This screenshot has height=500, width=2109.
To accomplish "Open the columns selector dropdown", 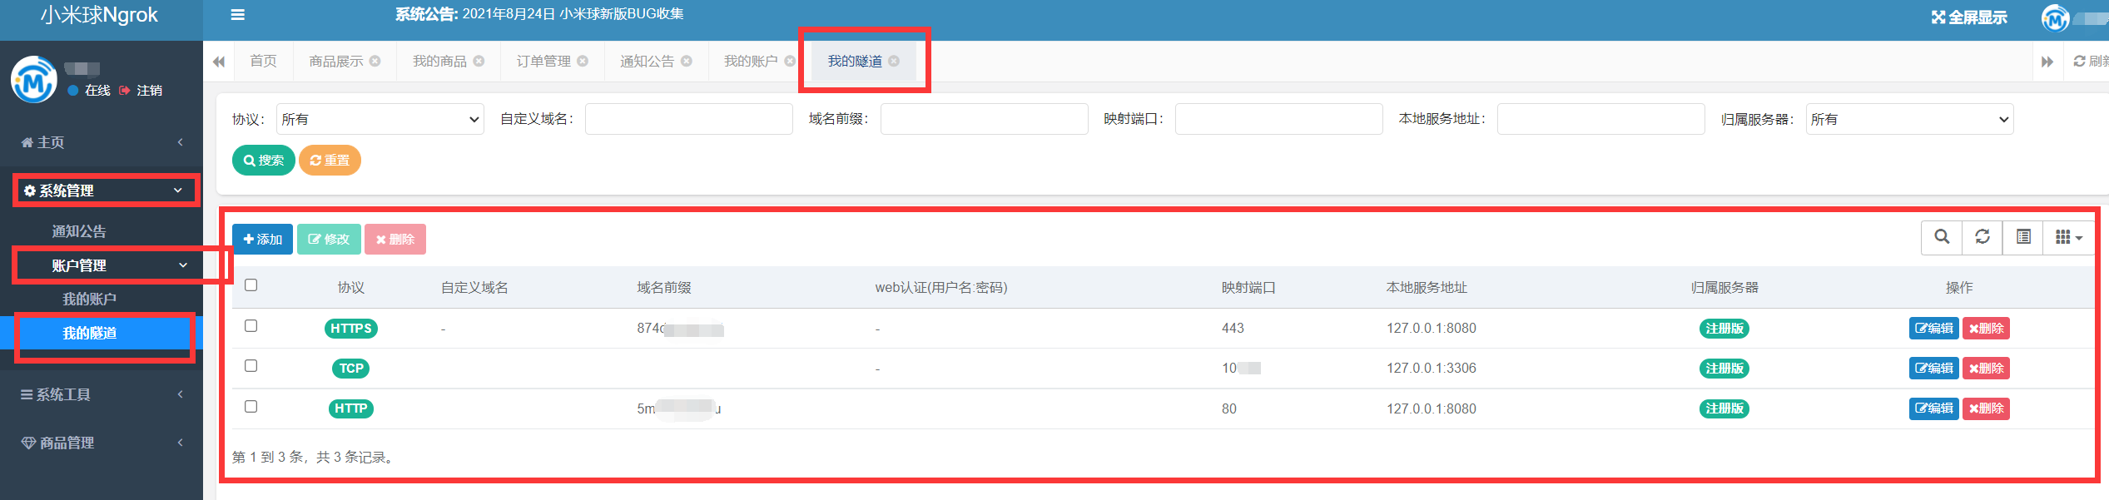I will point(2068,238).
